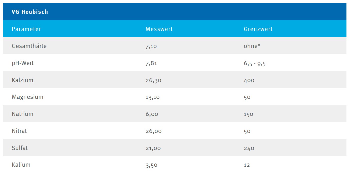Click the Parameter column header
This screenshot has height=177, width=349.
26,29
